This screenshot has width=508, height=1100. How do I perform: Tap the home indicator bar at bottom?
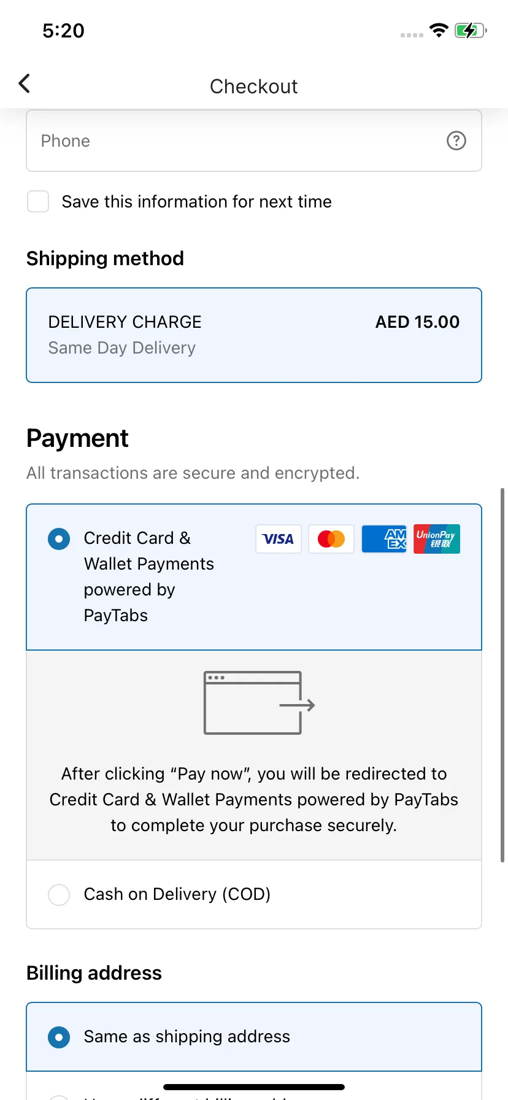[254, 1087]
